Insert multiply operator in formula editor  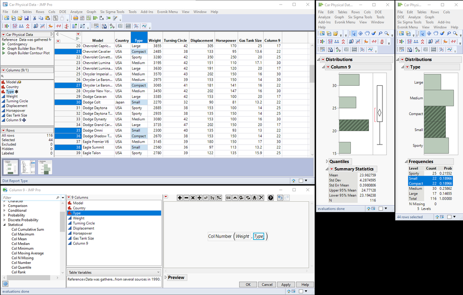point(193,198)
